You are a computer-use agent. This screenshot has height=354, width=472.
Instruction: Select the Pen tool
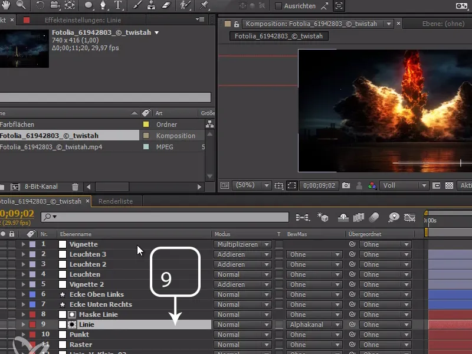coord(103,5)
